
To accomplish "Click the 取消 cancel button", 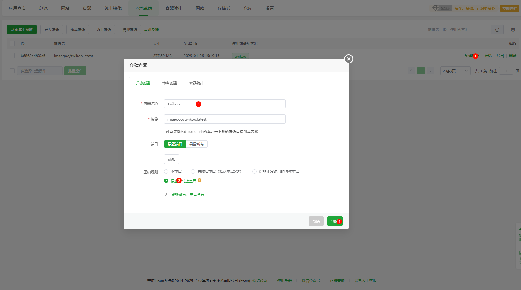I will click(316, 221).
